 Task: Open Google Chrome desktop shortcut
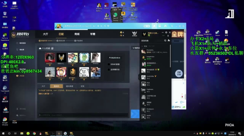(x=5, y=122)
